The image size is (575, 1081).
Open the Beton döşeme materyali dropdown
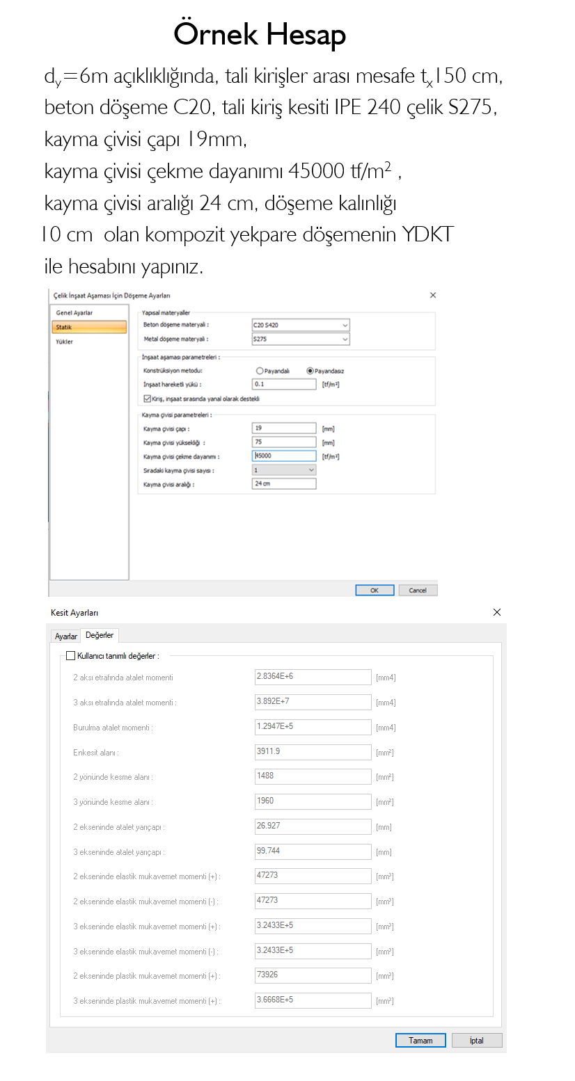click(x=301, y=325)
